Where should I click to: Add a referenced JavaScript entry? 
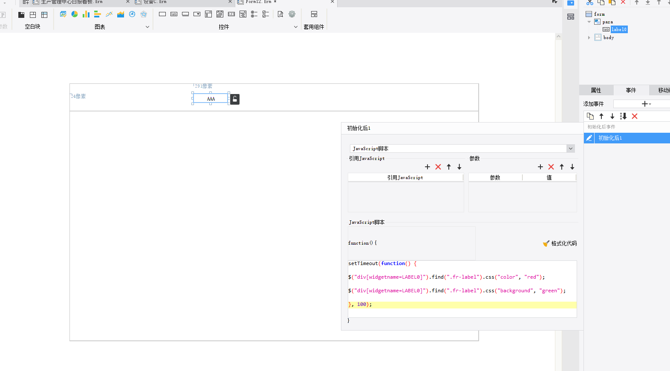tap(427, 167)
